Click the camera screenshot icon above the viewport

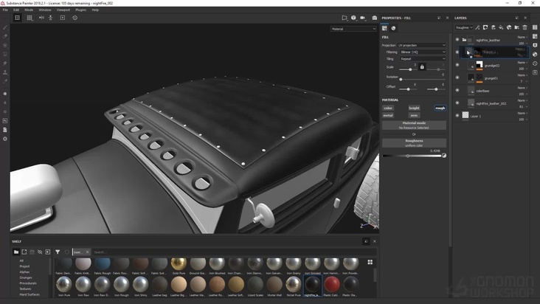[x=374, y=18]
